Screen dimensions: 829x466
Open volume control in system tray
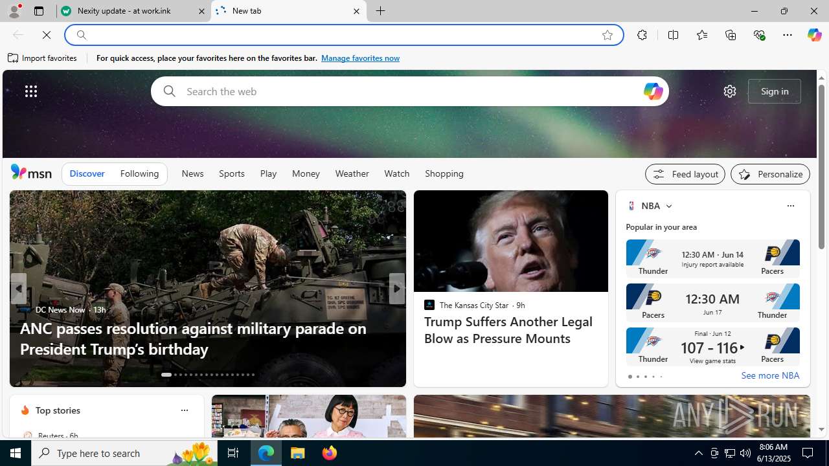[x=745, y=453]
